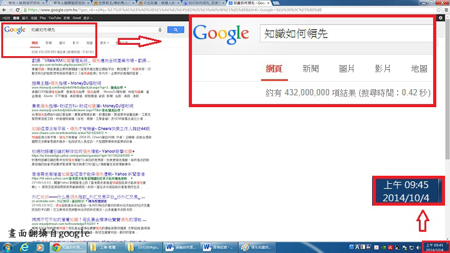Click the blue magnifier search button
This screenshot has height=253, width=450.
pos(176,30)
